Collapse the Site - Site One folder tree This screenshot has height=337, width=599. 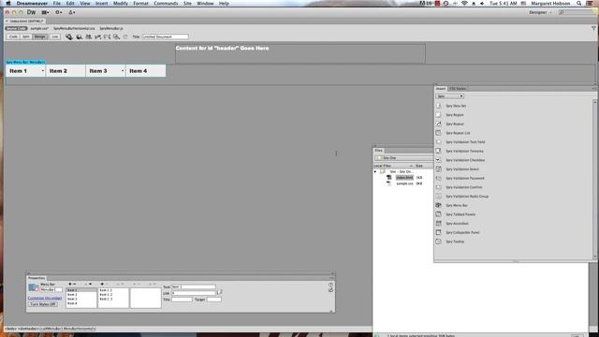[375, 172]
